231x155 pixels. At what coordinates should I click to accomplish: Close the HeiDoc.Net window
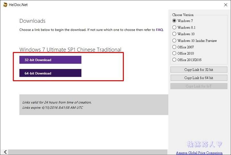click(x=226, y=5)
